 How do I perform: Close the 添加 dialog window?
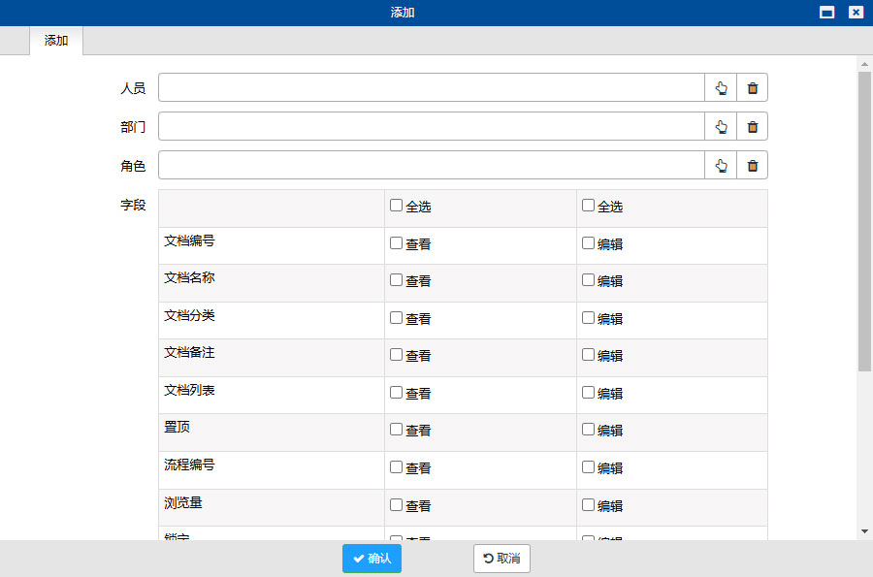(856, 13)
